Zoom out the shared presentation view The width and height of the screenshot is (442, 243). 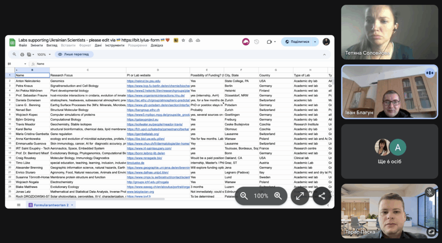244,196
